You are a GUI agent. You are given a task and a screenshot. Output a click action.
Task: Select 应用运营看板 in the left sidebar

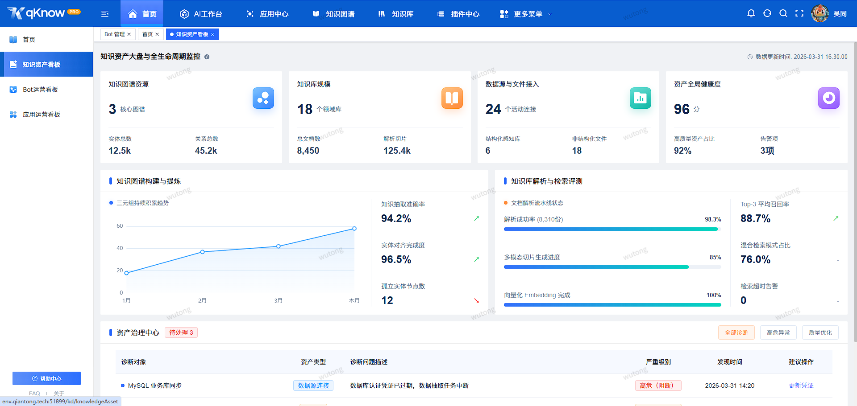click(x=46, y=115)
